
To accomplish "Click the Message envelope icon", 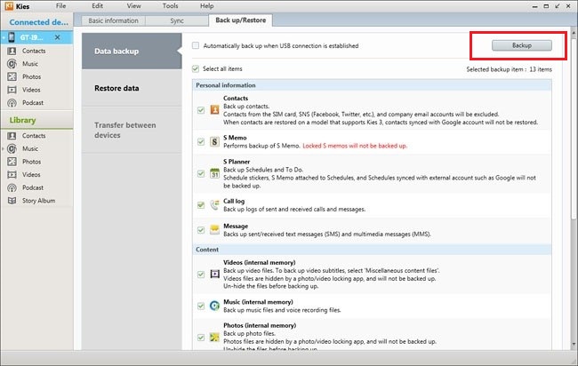I will [x=214, y=230].
